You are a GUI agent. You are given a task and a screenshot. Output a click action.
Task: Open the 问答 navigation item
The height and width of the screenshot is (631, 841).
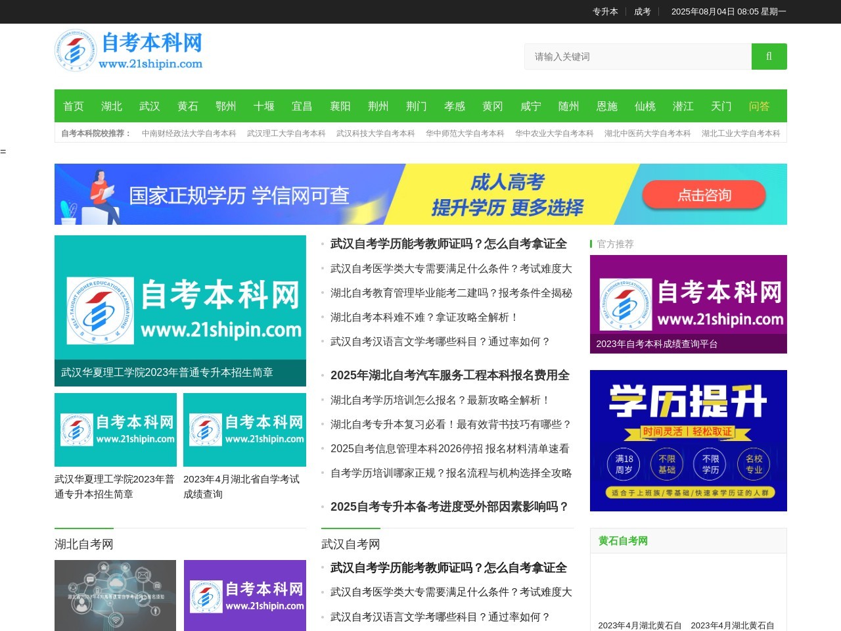(x=760, y=106)
